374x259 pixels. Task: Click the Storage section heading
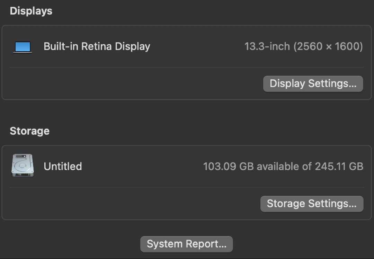29,131
